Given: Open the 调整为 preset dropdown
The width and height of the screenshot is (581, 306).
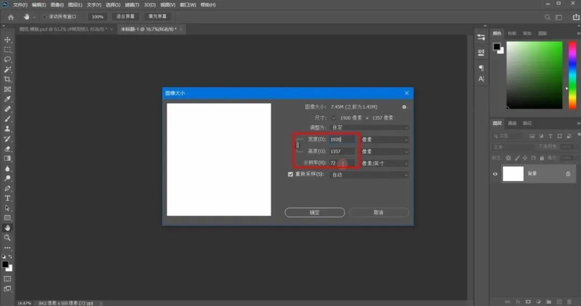Looking at the screenshot, I should [x=369, y=127].
